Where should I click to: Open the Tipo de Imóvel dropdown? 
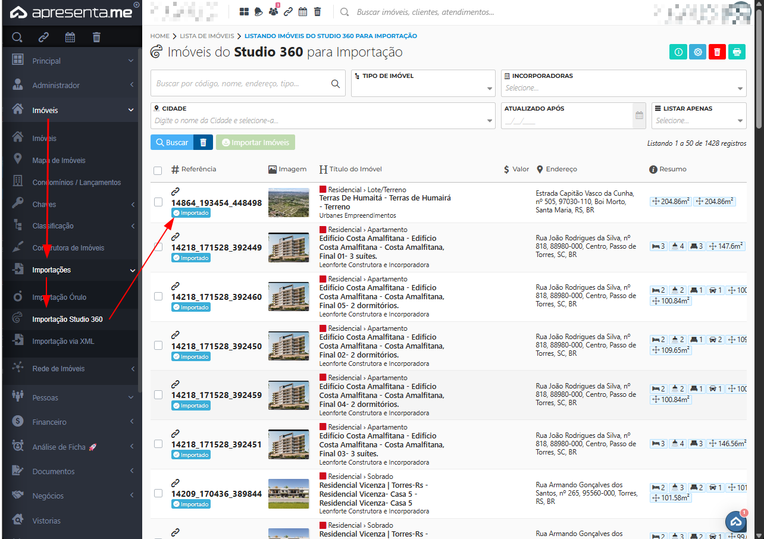point(423,88)
